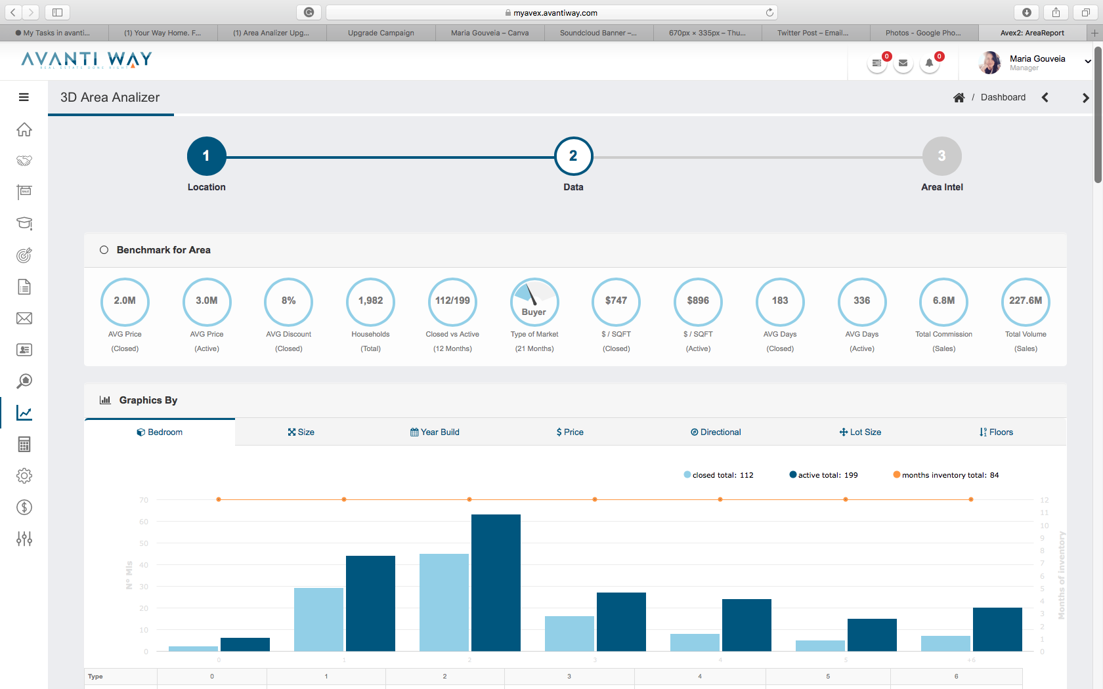Open the sliders adjustments icon in sidebar
The width and height of the screenshot is (1103, 689).
point(24,539)
